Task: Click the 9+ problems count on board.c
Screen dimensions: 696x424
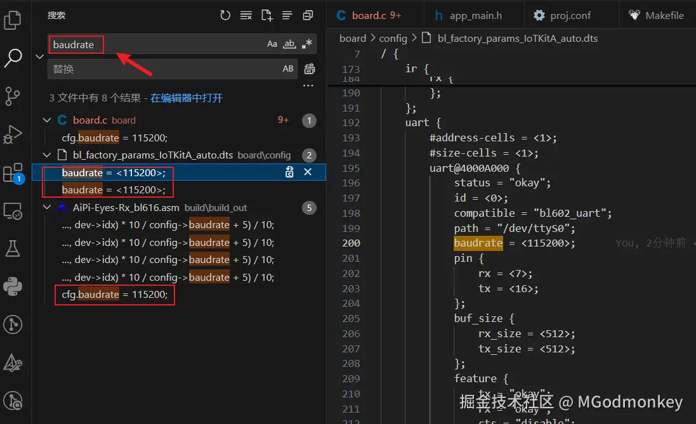Action: click(283, 120)
